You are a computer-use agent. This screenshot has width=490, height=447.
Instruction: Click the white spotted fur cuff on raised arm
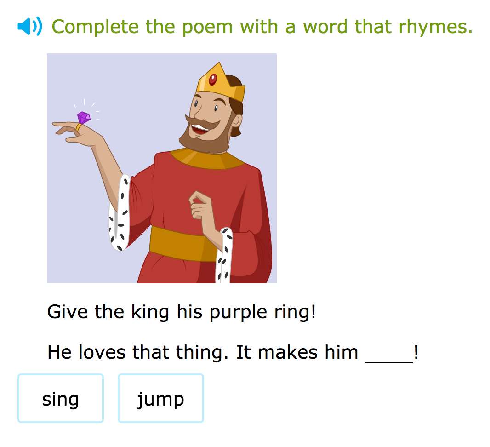click(x=119, y=212)
